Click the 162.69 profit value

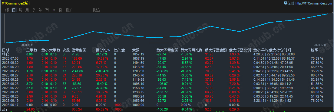77,58
